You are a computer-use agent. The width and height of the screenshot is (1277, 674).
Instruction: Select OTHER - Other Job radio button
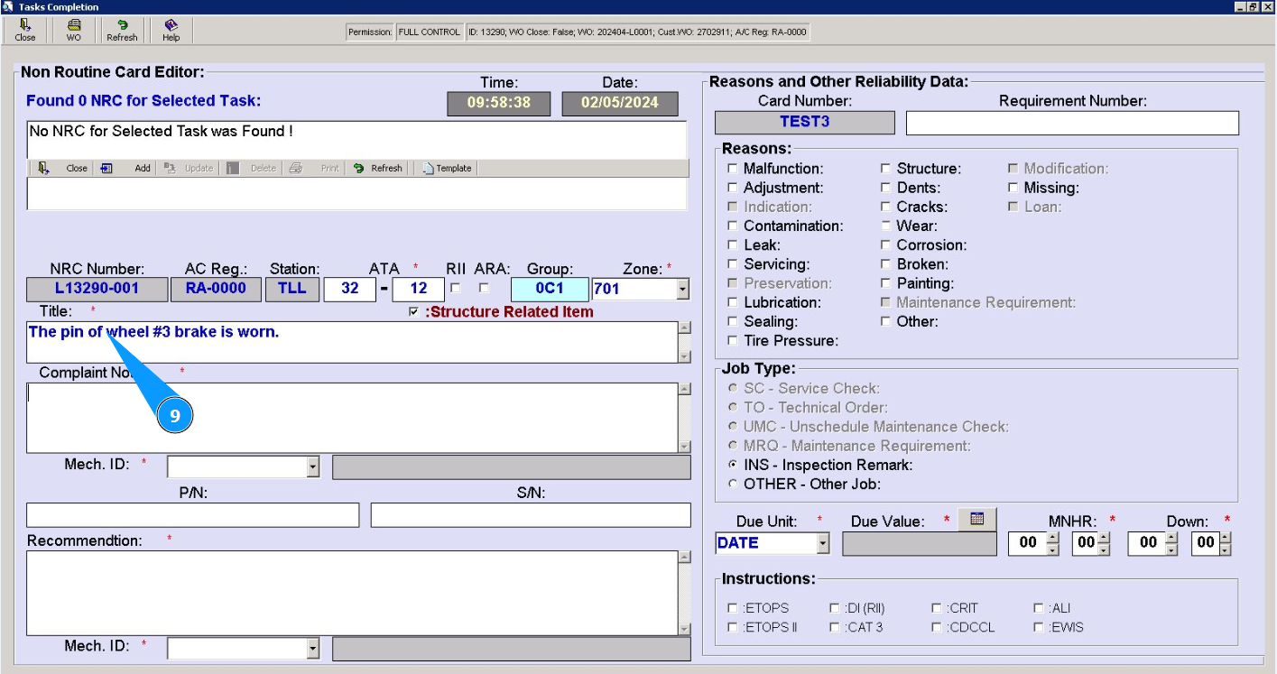pos(733,485)
